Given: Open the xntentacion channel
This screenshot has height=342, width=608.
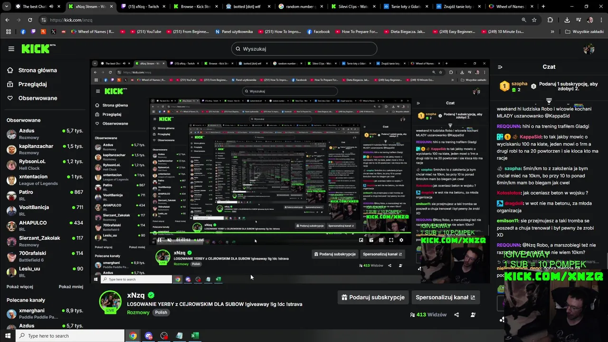Looking at the screenshot, I should click(45, 180).
